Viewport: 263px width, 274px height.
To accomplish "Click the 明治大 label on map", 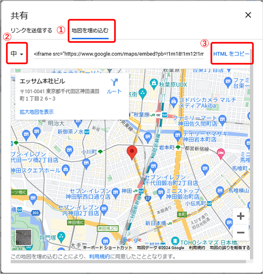I will (56, 124).
